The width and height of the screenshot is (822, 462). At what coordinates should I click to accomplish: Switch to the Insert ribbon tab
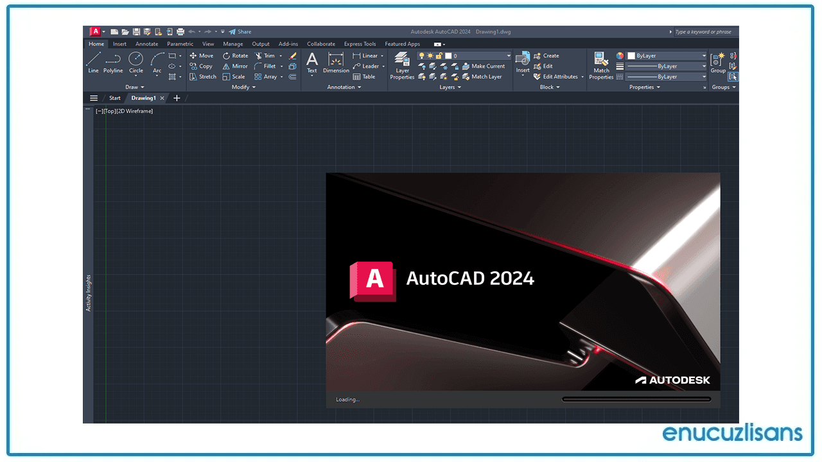[120, 44]
